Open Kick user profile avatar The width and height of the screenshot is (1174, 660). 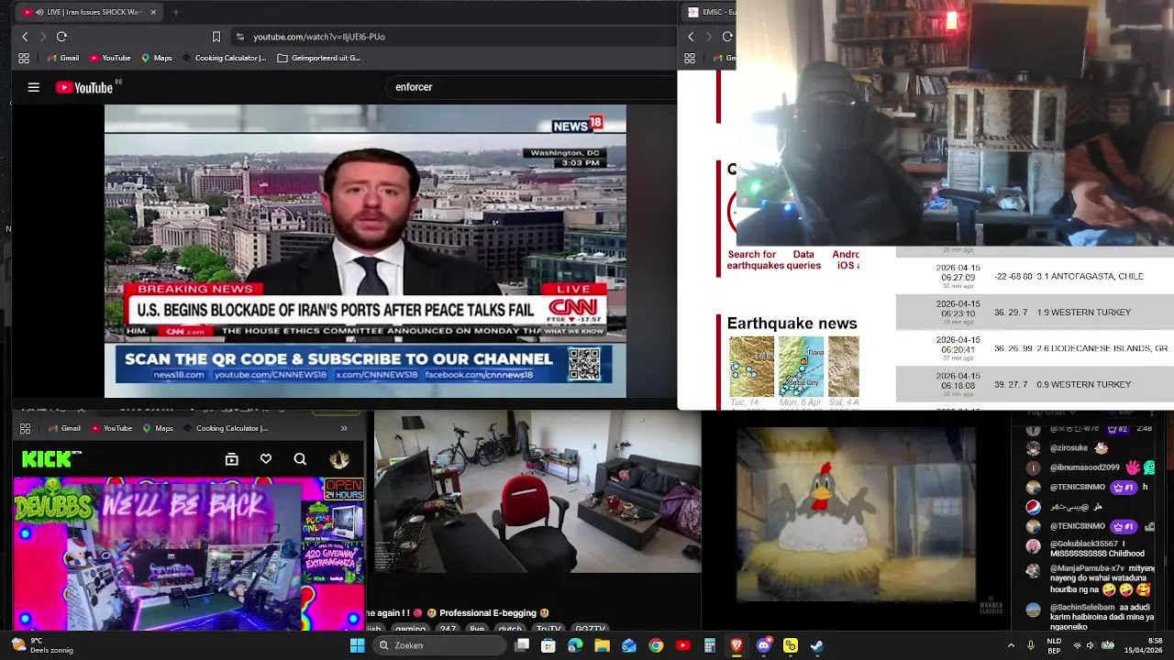click(x=339, y=459)
